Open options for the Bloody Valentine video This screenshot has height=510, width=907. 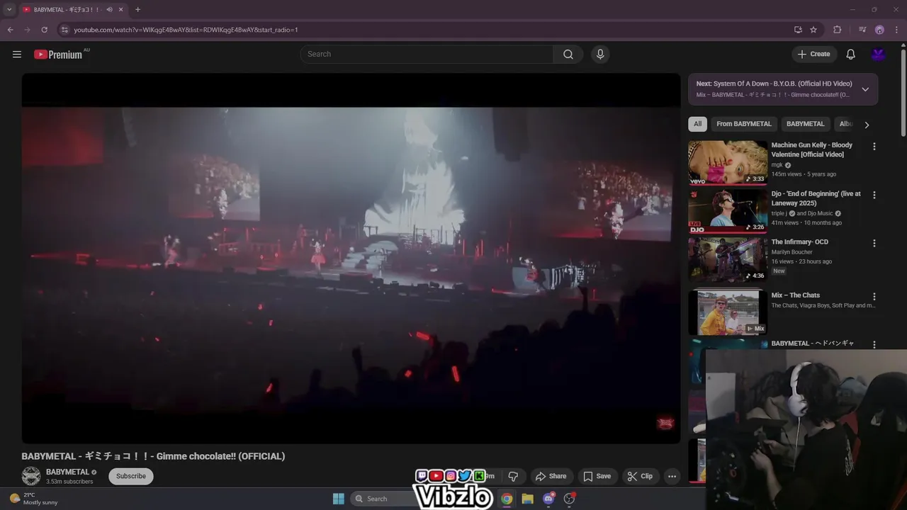[x=874, y=147]
